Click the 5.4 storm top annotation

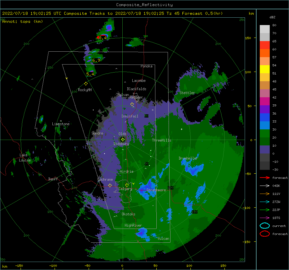(90, 74)
